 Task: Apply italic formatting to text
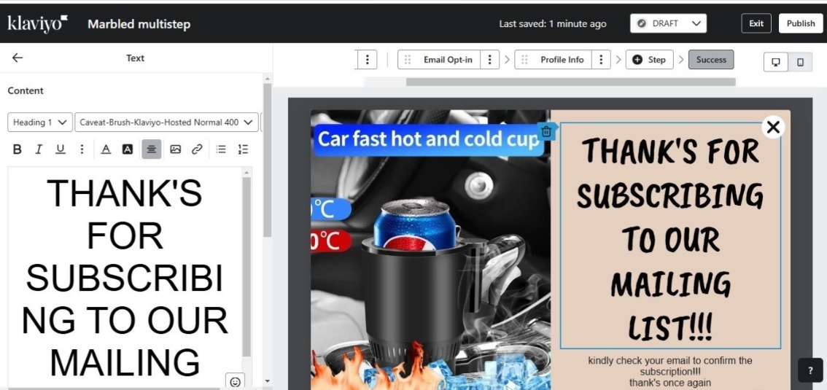tap(39, 149)
